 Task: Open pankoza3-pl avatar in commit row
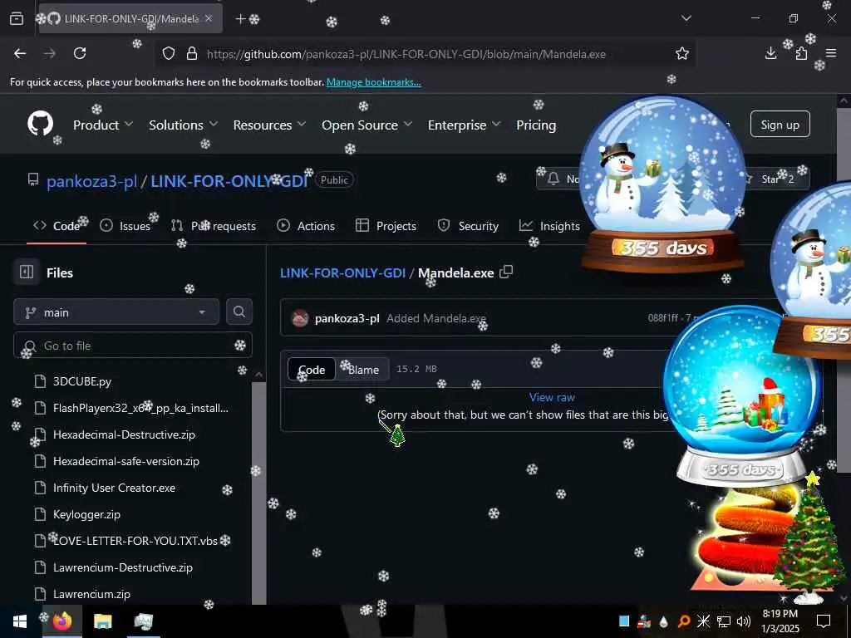[299, 318]
